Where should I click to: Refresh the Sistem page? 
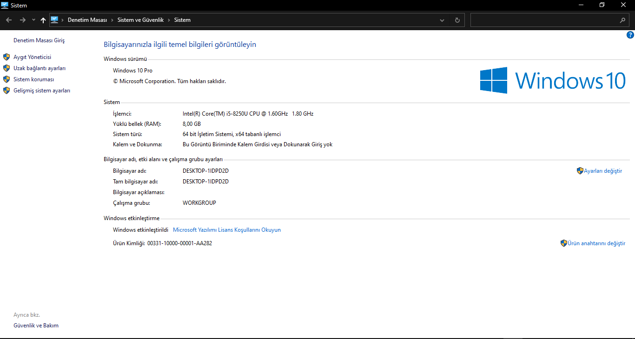coord(457,20)
